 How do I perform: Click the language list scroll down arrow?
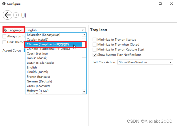[x=84, y=92]
